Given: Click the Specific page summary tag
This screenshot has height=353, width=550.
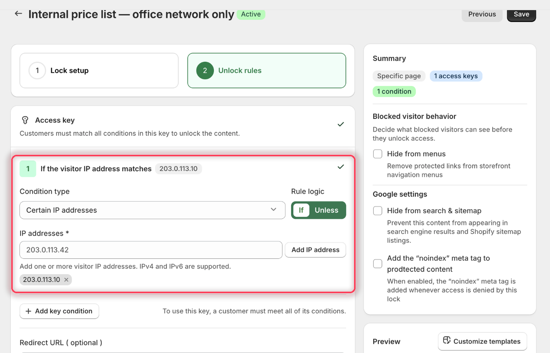Looking at the screenshot, I should tap(399, 76).
